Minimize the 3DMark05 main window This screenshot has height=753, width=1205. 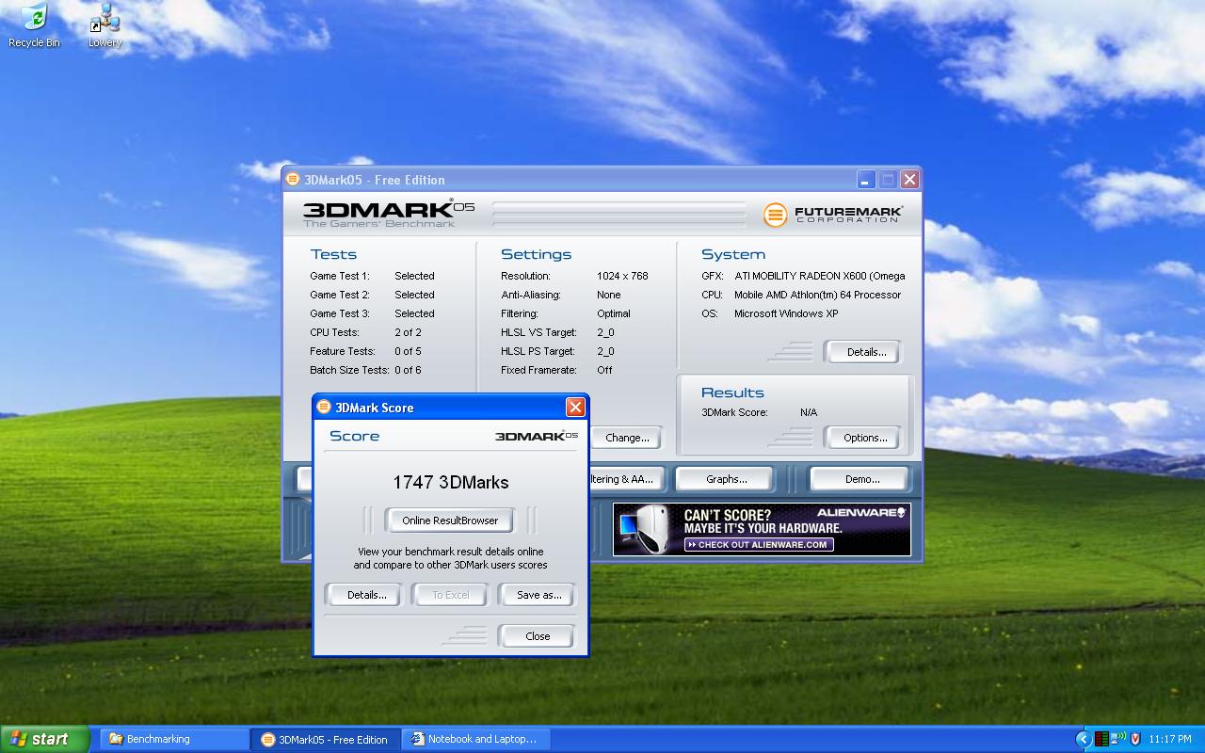tap(866, 179)
